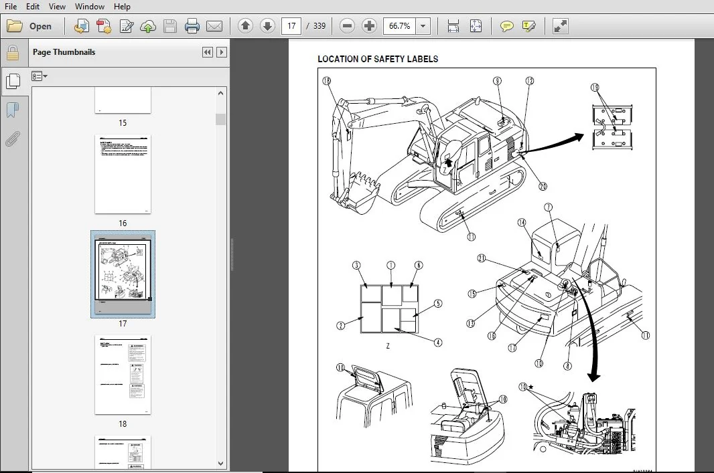Click the 'Page Thumbnails' panel title

click(x=64, y=52)
